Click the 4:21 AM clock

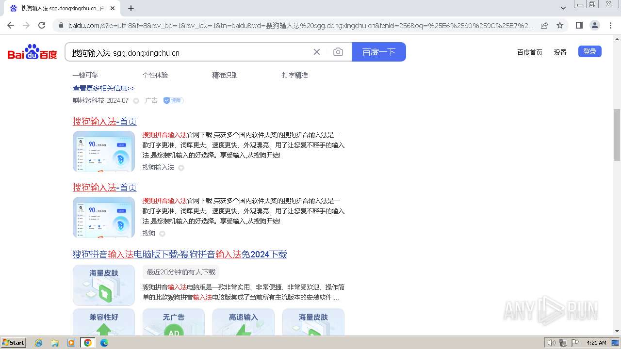coord(596,343)
